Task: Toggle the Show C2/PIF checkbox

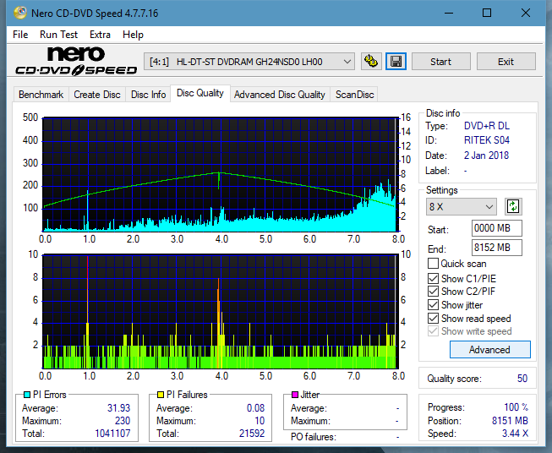Action: (x=433, y=292)
